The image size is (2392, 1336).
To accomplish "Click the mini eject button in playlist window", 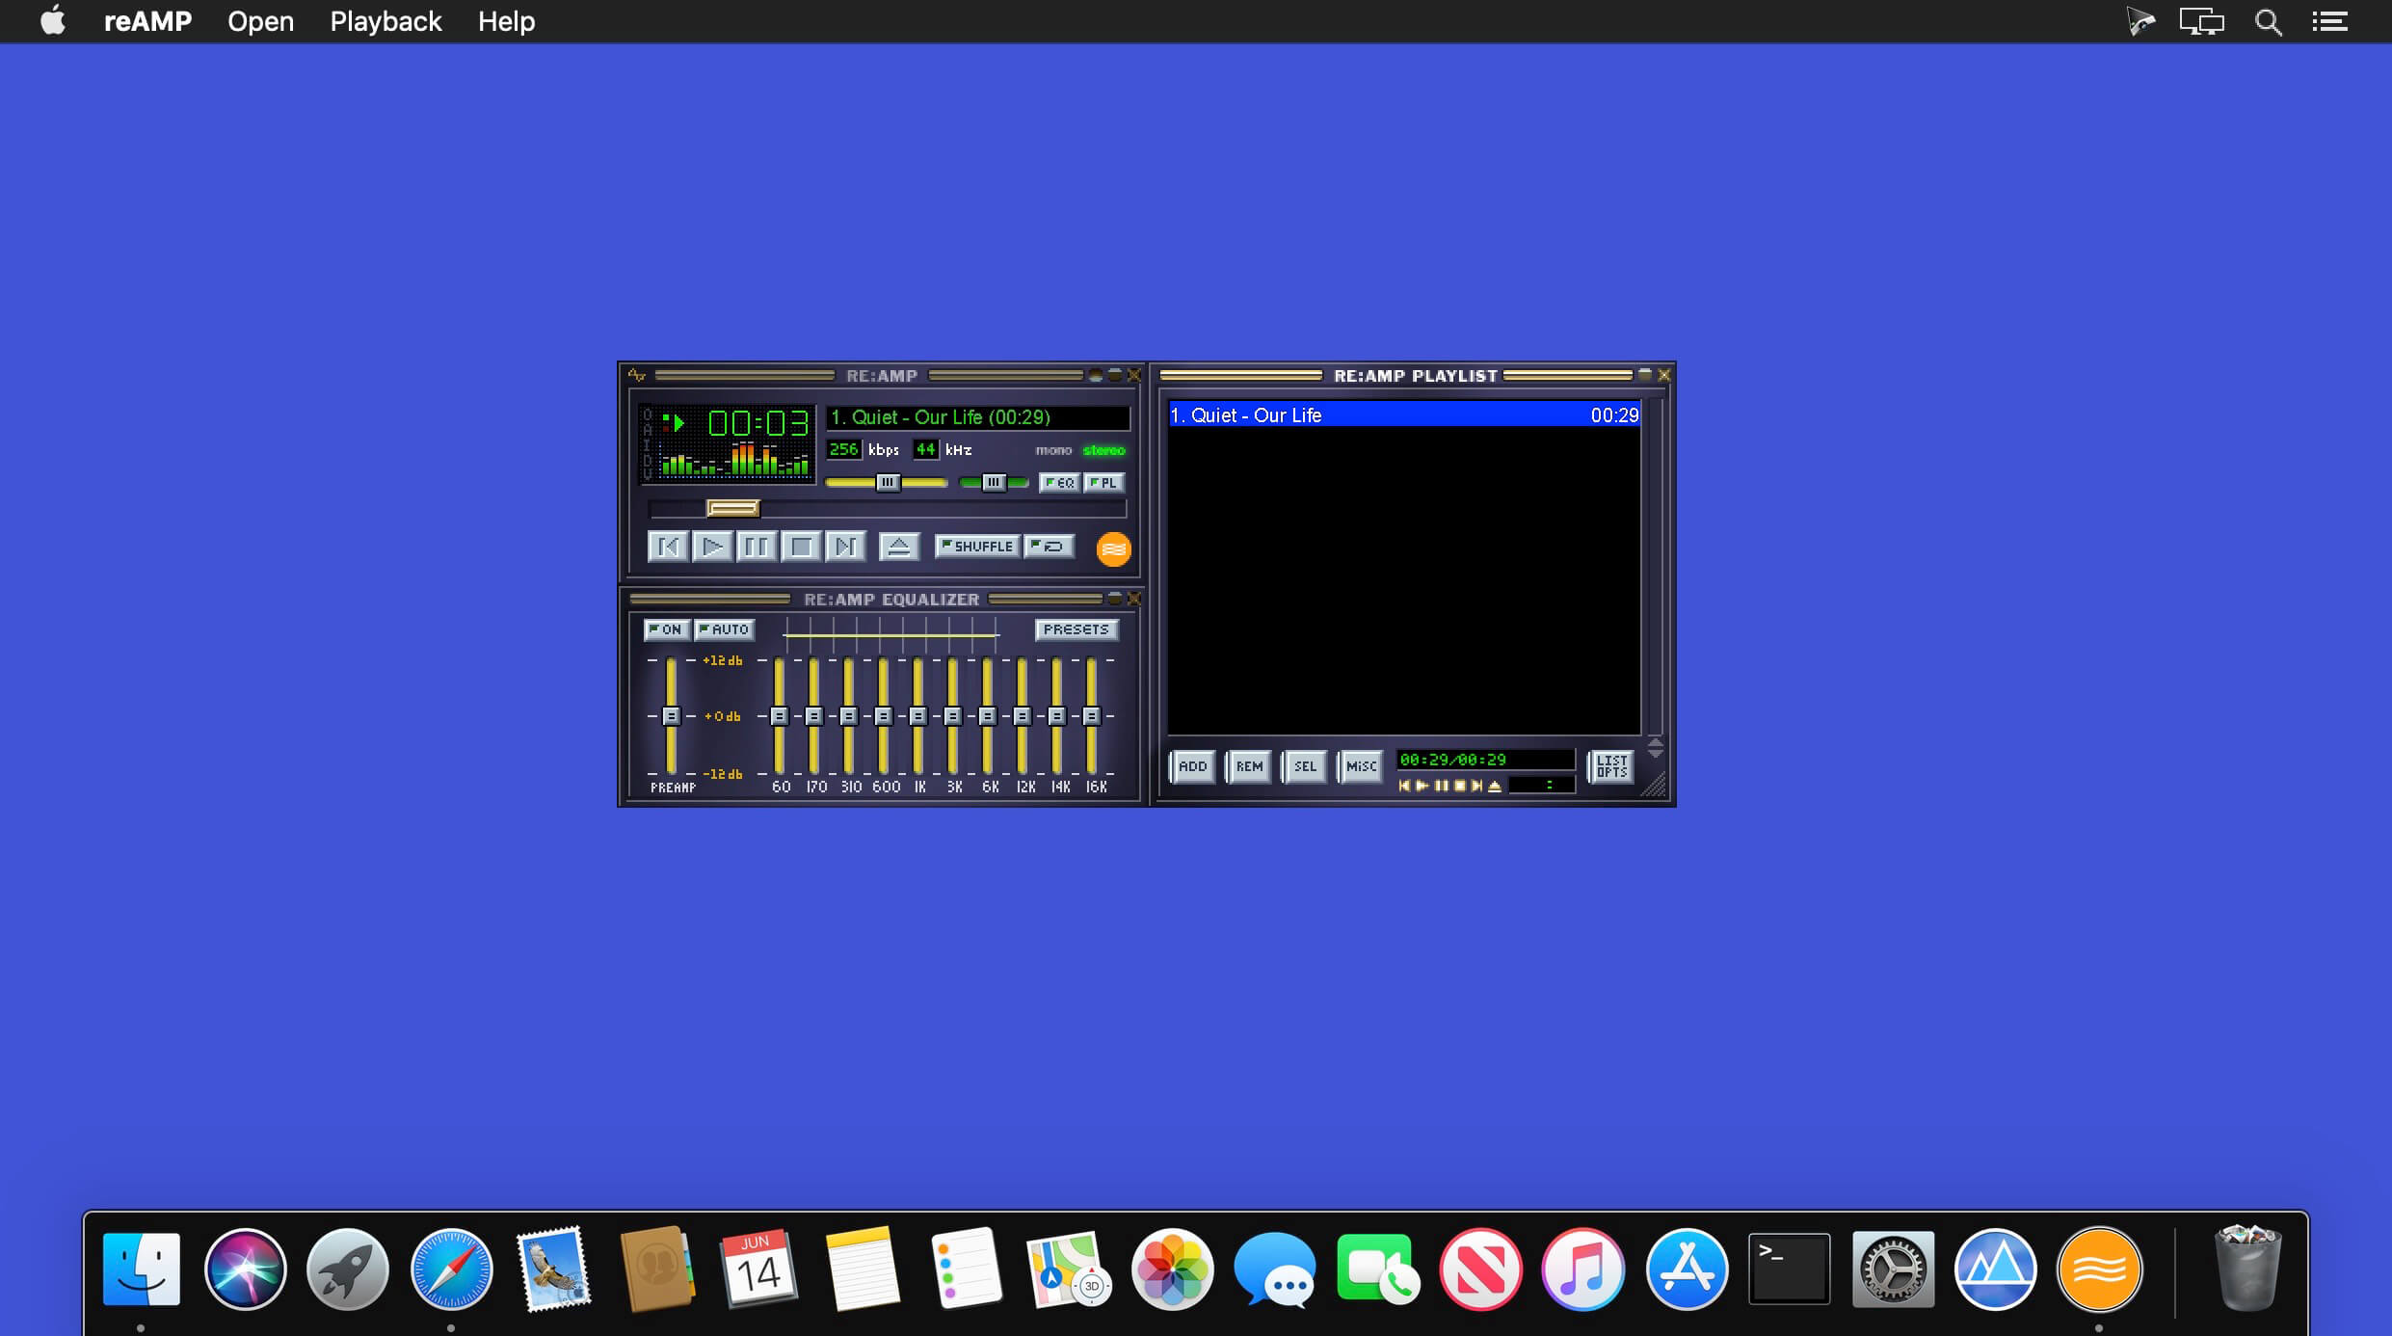I will click(1495, 786).
